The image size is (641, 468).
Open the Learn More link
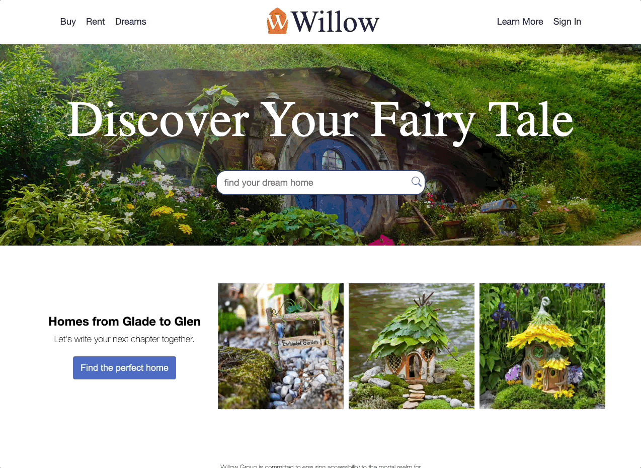point(520,22)
